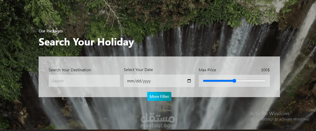This screenshot has width=316, height=131.
Task: Click the Search Your Destination label
Action: click(x=70, y=70)
